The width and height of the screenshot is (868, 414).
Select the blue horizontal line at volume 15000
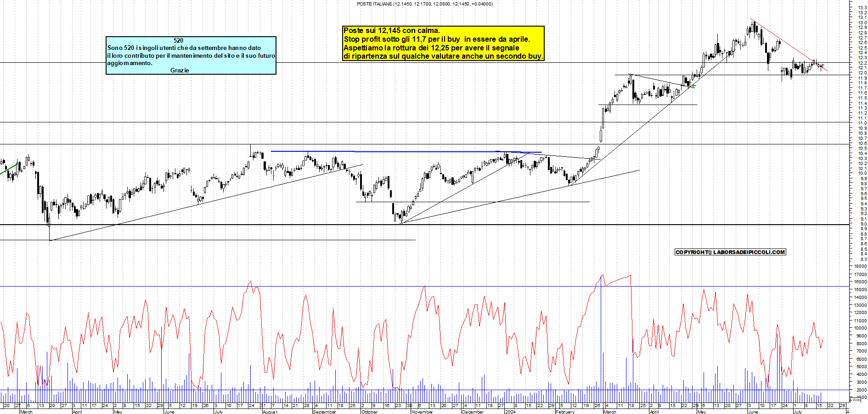point(425,287)
